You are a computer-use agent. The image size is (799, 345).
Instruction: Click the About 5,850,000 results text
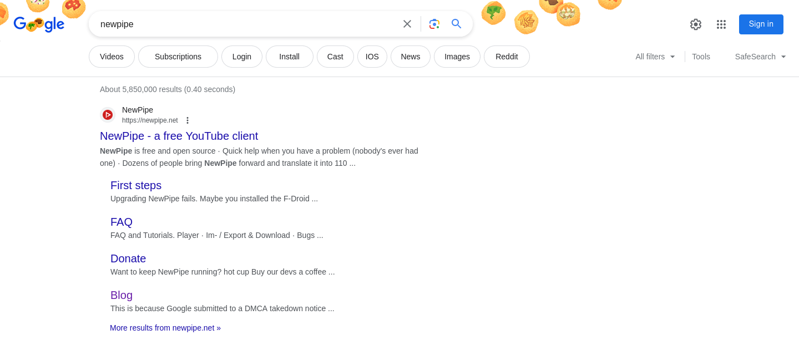[x=168, y=89]
